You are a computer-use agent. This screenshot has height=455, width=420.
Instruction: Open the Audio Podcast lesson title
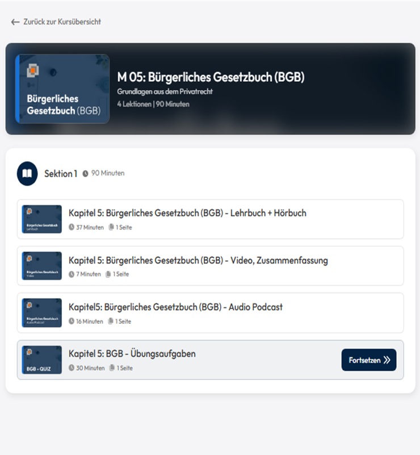click(175, 307)
